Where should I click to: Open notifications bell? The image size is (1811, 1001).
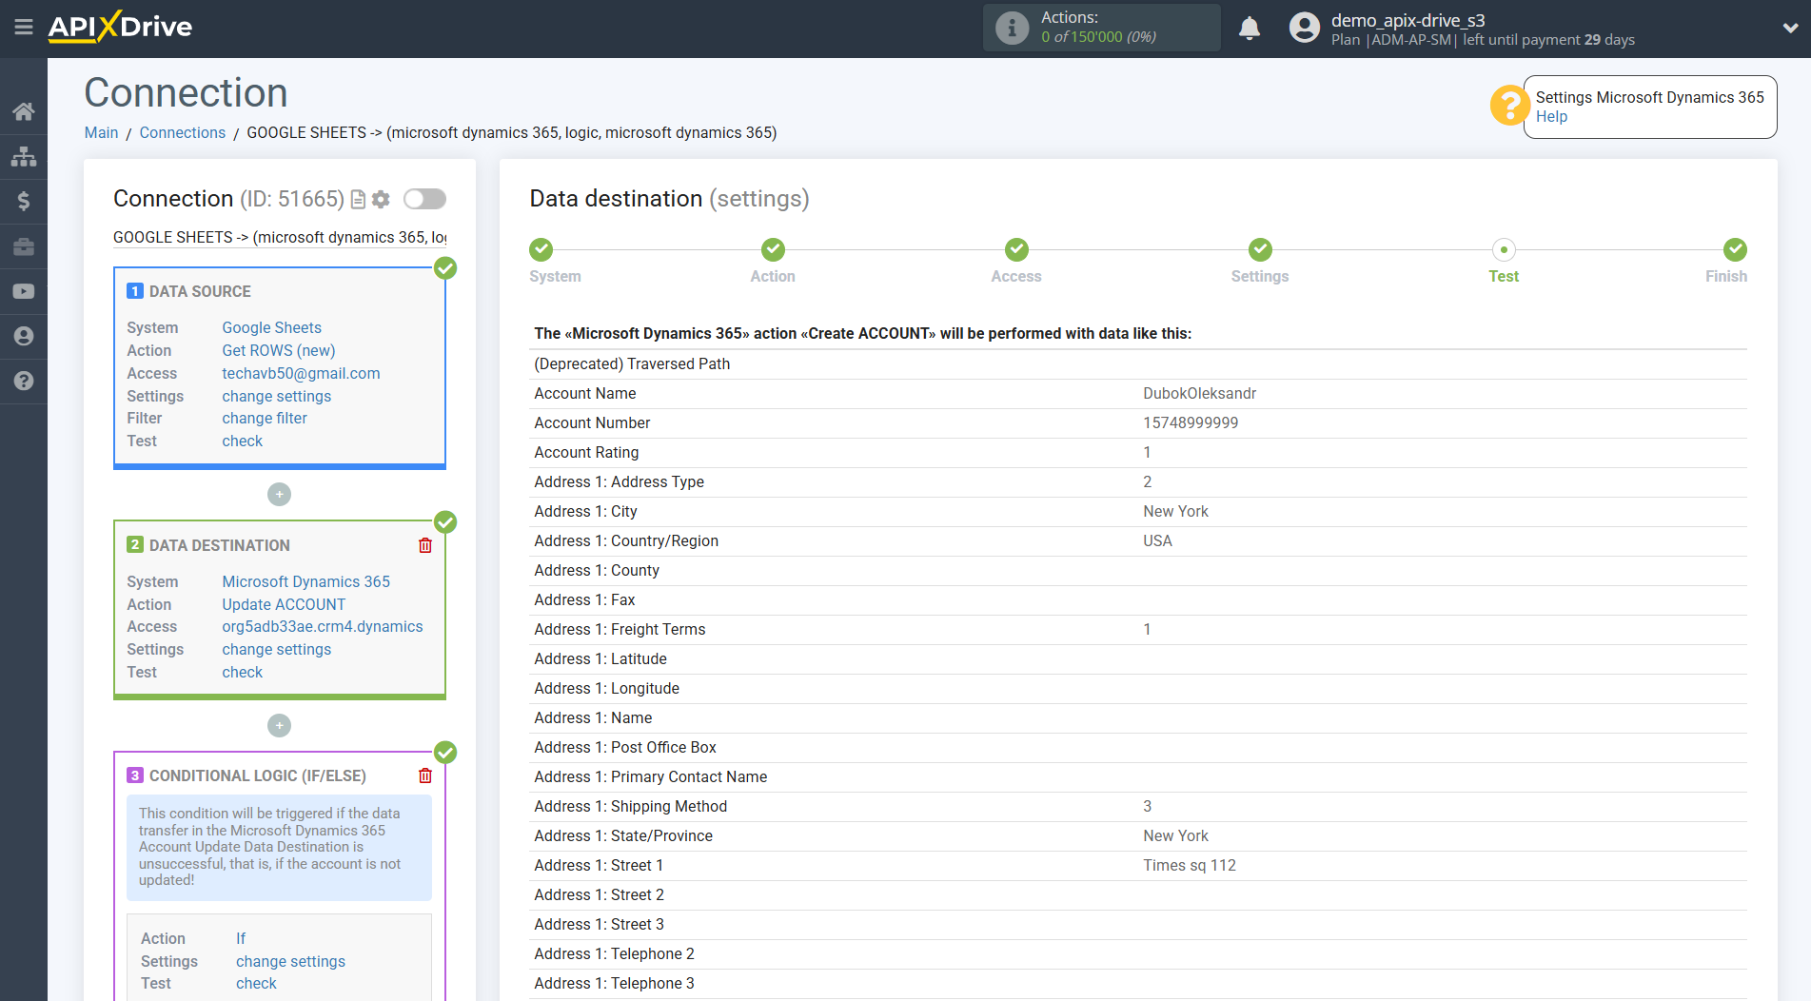point(1250,28)
